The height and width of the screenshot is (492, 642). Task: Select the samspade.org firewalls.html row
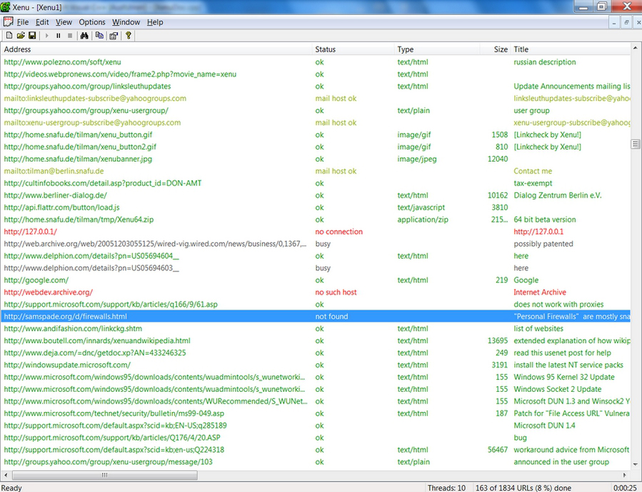(x=316, y=317)
